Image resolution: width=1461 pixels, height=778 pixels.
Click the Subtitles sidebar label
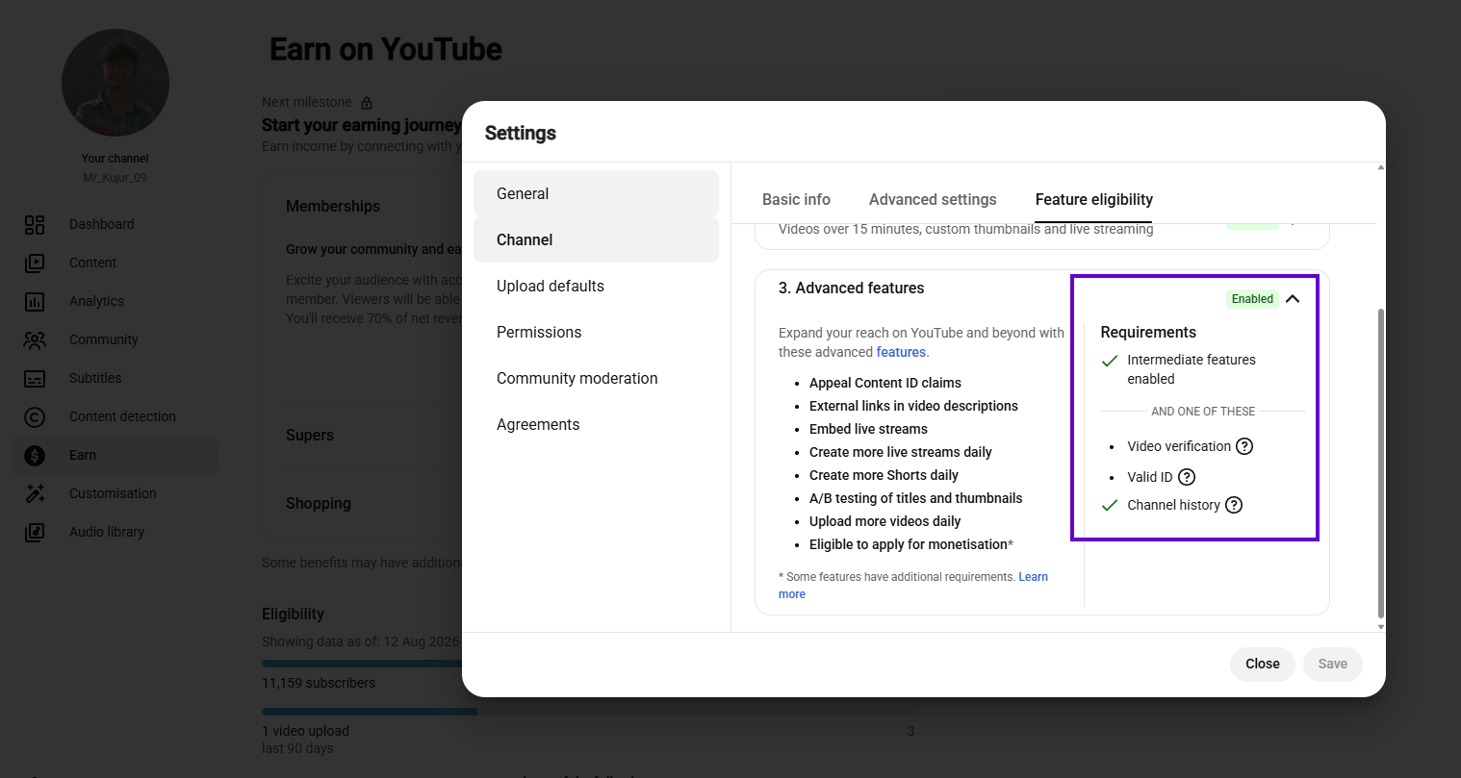[95, 378]
